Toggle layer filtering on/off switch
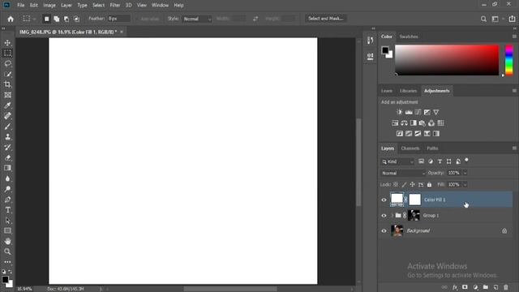The width and height of the screenshot is (519, 292). click(467, 161)
